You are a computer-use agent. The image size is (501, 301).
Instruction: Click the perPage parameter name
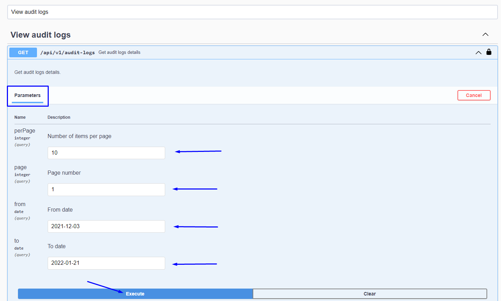click(25, 131)
